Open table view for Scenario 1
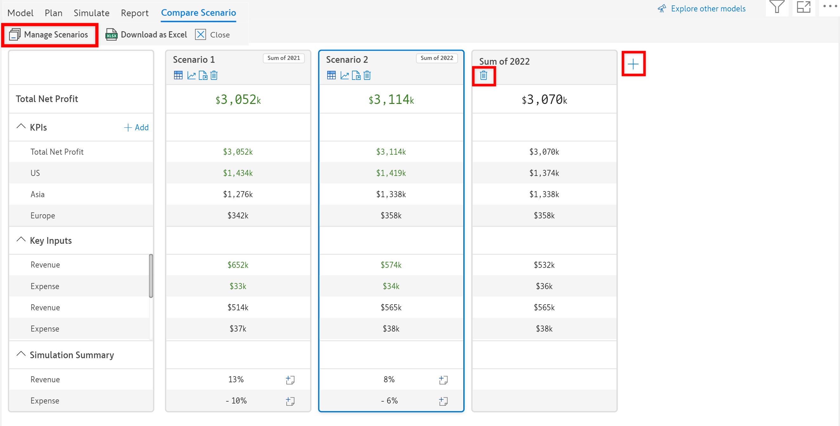 178,75
